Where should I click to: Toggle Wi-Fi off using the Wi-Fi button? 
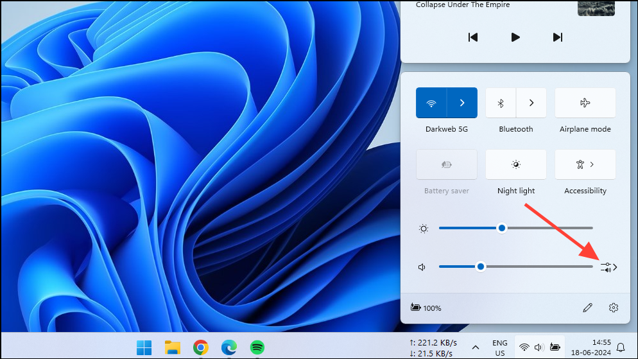(431, 103)
